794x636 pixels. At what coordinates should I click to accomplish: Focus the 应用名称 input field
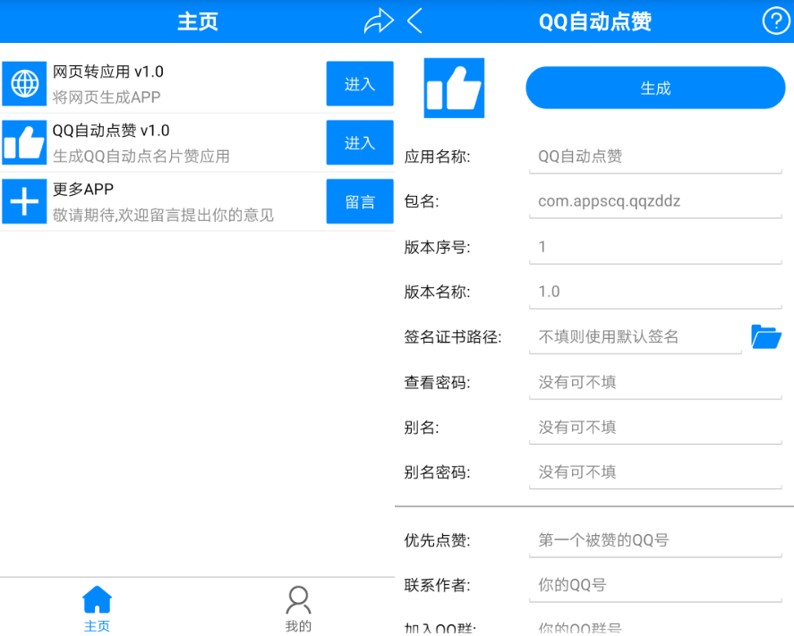coord(655,157)
